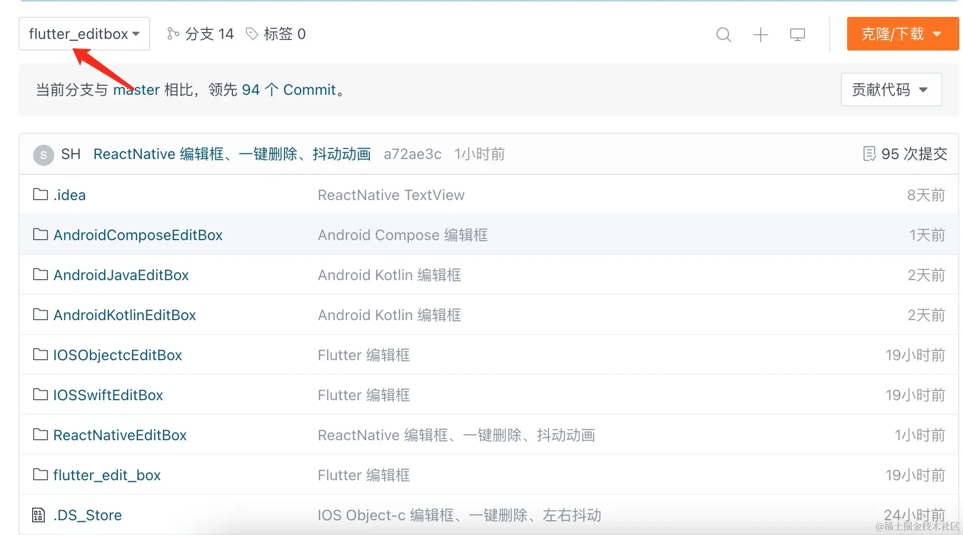Image resolution: width=963 pixels, height=535 pixels.
Task: Open the Web IDE monitor icon
Action: point(797,35)
